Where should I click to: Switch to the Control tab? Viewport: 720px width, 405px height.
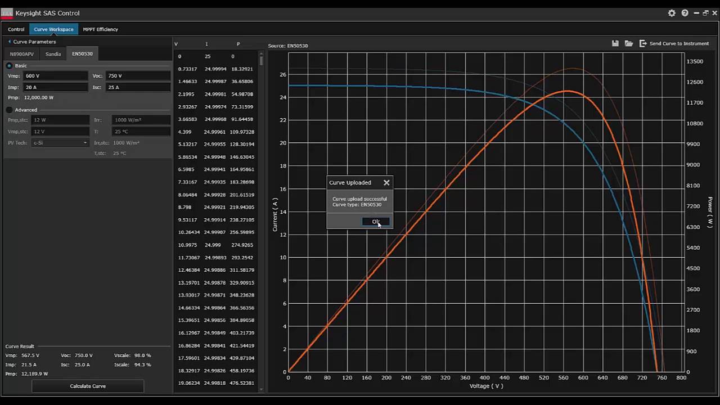pyautogui.click(x=16, y=29)
